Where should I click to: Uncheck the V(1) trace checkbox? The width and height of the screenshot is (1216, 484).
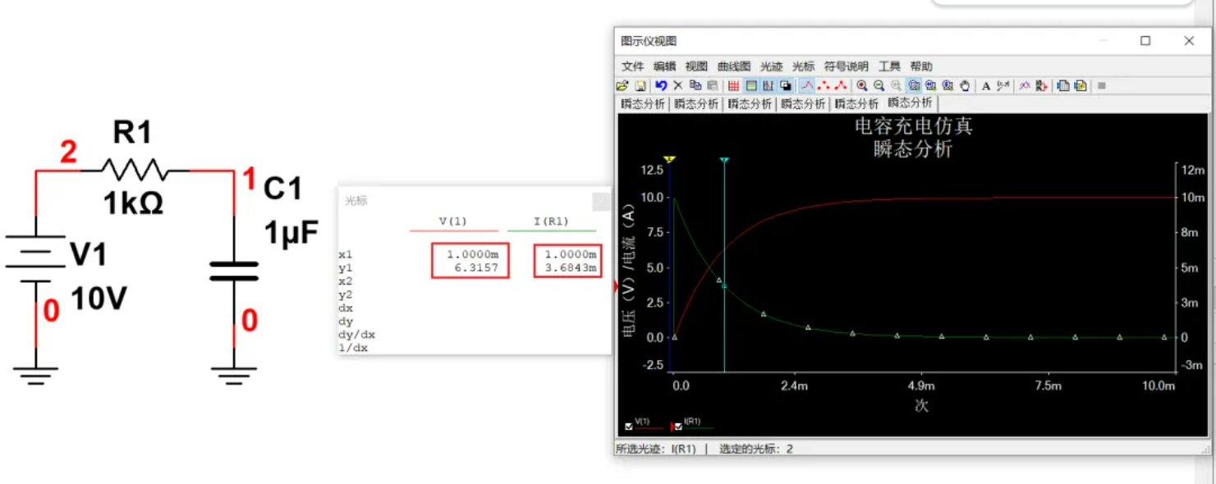coord(629,427)
